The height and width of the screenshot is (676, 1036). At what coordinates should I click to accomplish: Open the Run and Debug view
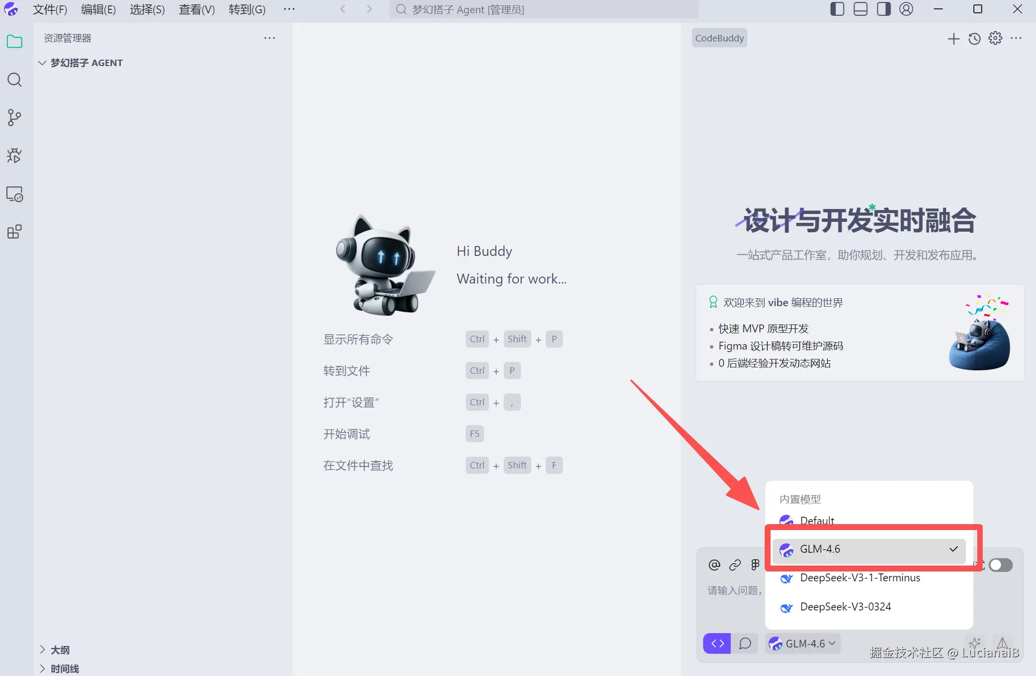click(14, 156)
